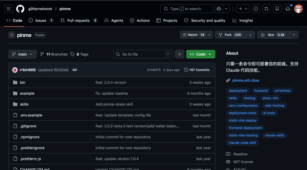The image size is (307, 170).
Task: Switch to the Code tab
Action: [14, 20]
